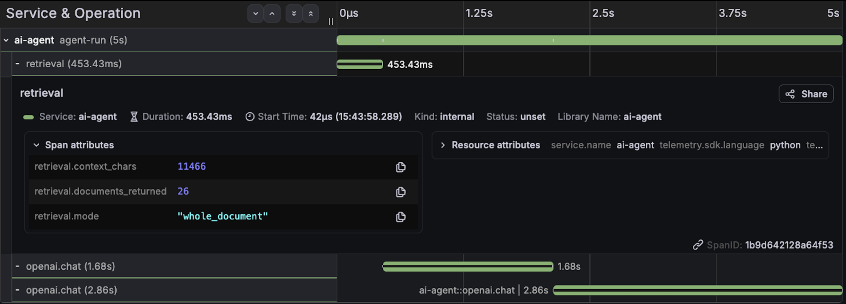Image resolution: width=846 pixels, height=304 pixels.
Task: Click the 1.25s timeline tick label
Action: 479,13
